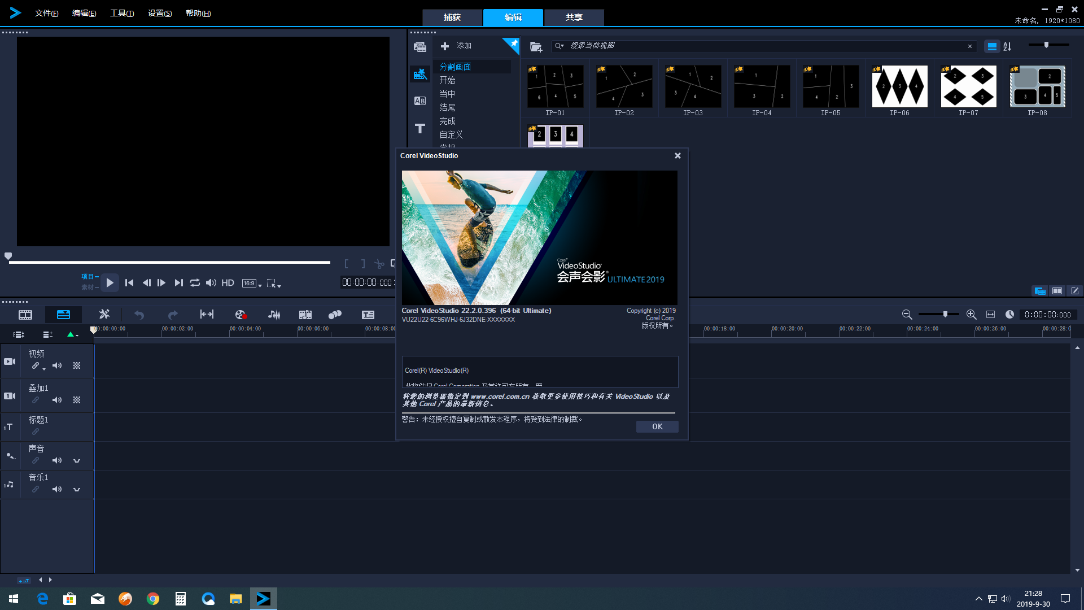Adjust the timeline zoom slider
The image size is (1084, 610).
pyautogui.click(x=945, y=314)
